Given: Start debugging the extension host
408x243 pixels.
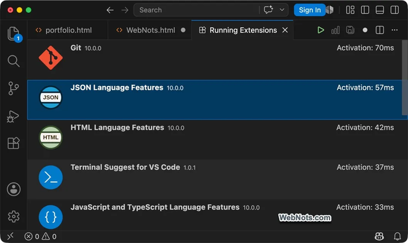Looking at the screenshot, I should point(321,30).
